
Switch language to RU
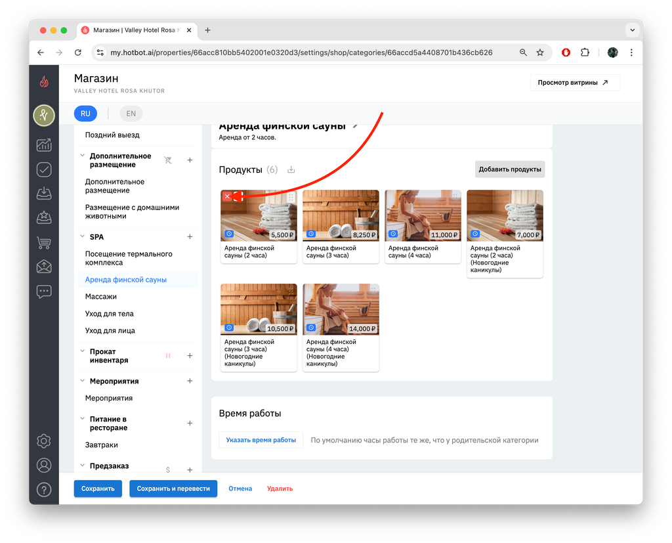pyautogui.click(x=85, y=114)
